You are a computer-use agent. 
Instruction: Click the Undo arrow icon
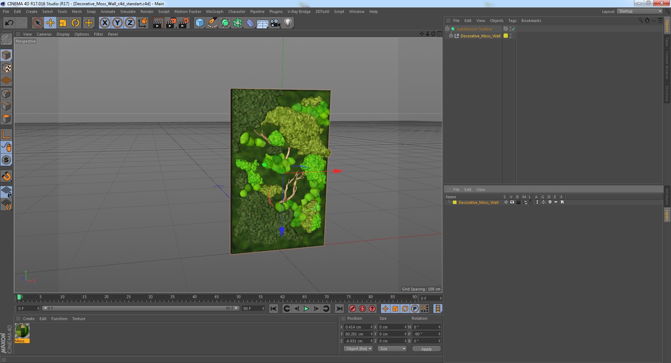point(9,23)
